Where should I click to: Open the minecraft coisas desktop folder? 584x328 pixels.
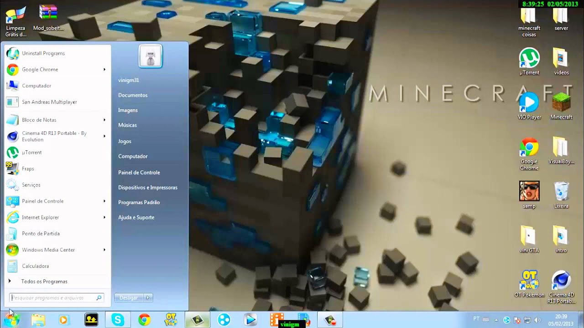click(x=529, y=23)
